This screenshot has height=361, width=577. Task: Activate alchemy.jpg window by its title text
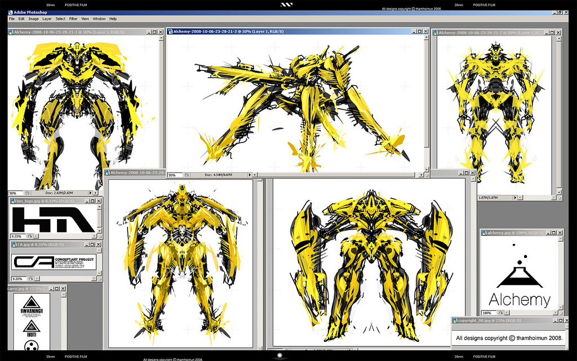pos(516,233)
